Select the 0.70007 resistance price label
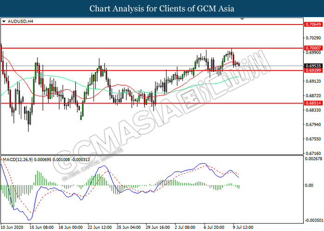The height and width of the screenshot is (231, 324). tap(313, 48)
